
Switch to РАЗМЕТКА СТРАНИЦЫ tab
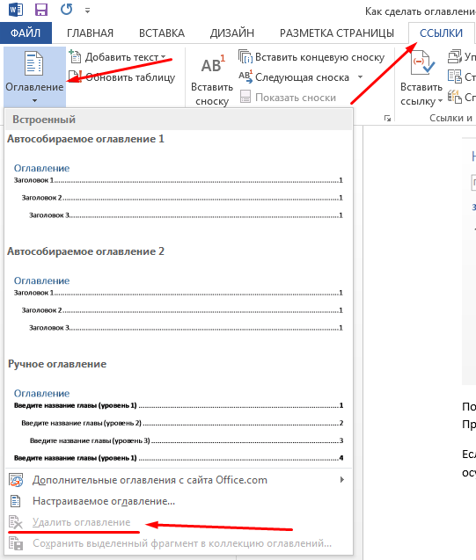(x=337, y=33)
